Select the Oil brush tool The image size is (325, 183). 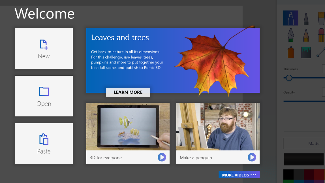[321, 18]
